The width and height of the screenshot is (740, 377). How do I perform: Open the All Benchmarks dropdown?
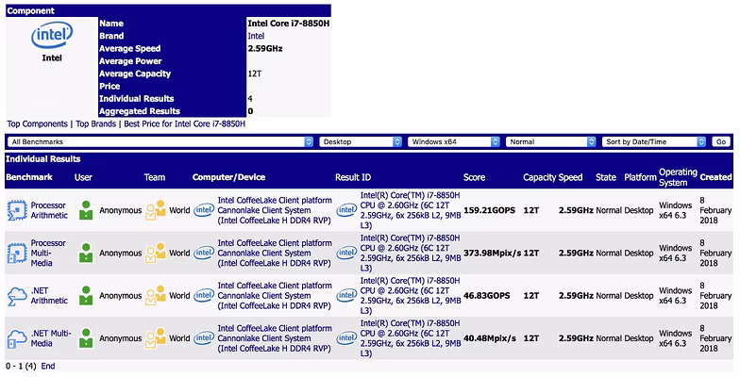[x=160, y=141]
